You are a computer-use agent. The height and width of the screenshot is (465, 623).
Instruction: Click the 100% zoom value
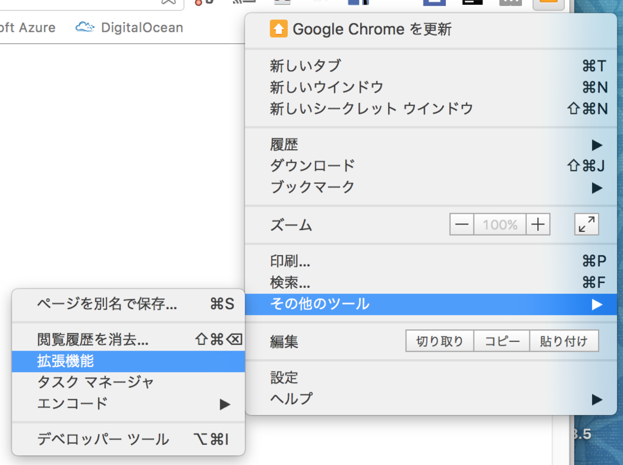500,225
